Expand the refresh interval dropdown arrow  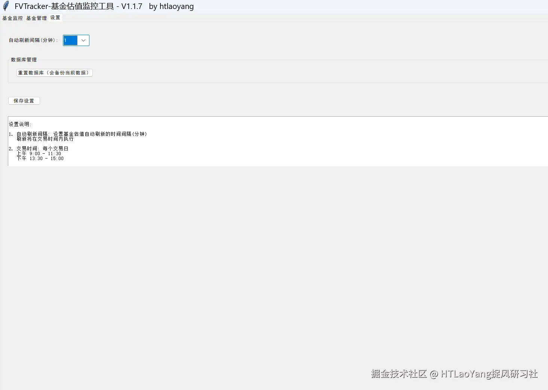(x=83, y=40)
